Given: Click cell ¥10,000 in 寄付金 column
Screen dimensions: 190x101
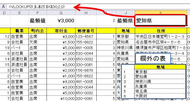Looking at the screenshot, I should (x=61, y=99).
